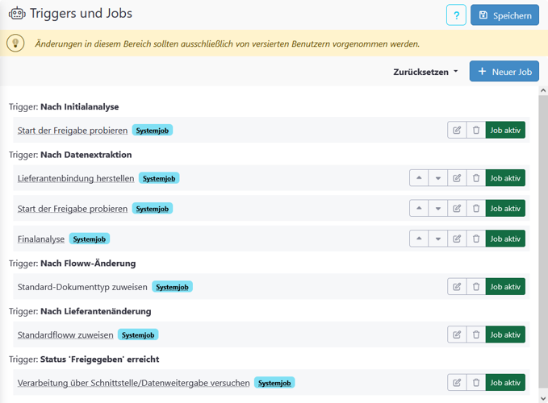Disable Job aktiv for Lieferantenbindung herstellen
This screenshot has height=403, width=548.
point(505,178)
